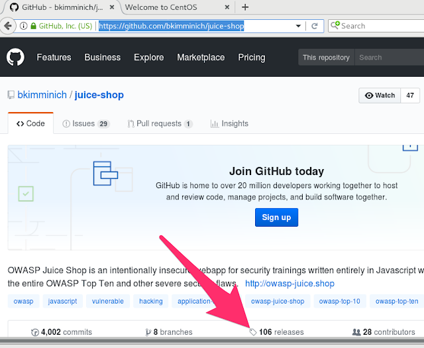424x348 pixels.
Task: Click the owasp topic tag
Action: pyautogui.click(x=24, y=301)
